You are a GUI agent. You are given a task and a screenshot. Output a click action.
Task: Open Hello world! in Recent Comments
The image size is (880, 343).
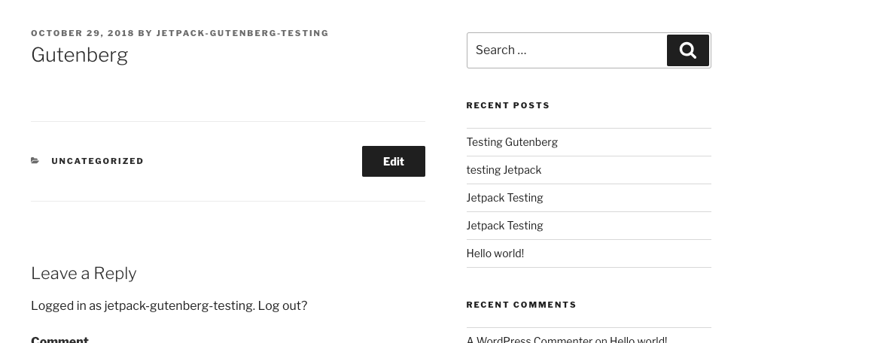tap(638, 339)
